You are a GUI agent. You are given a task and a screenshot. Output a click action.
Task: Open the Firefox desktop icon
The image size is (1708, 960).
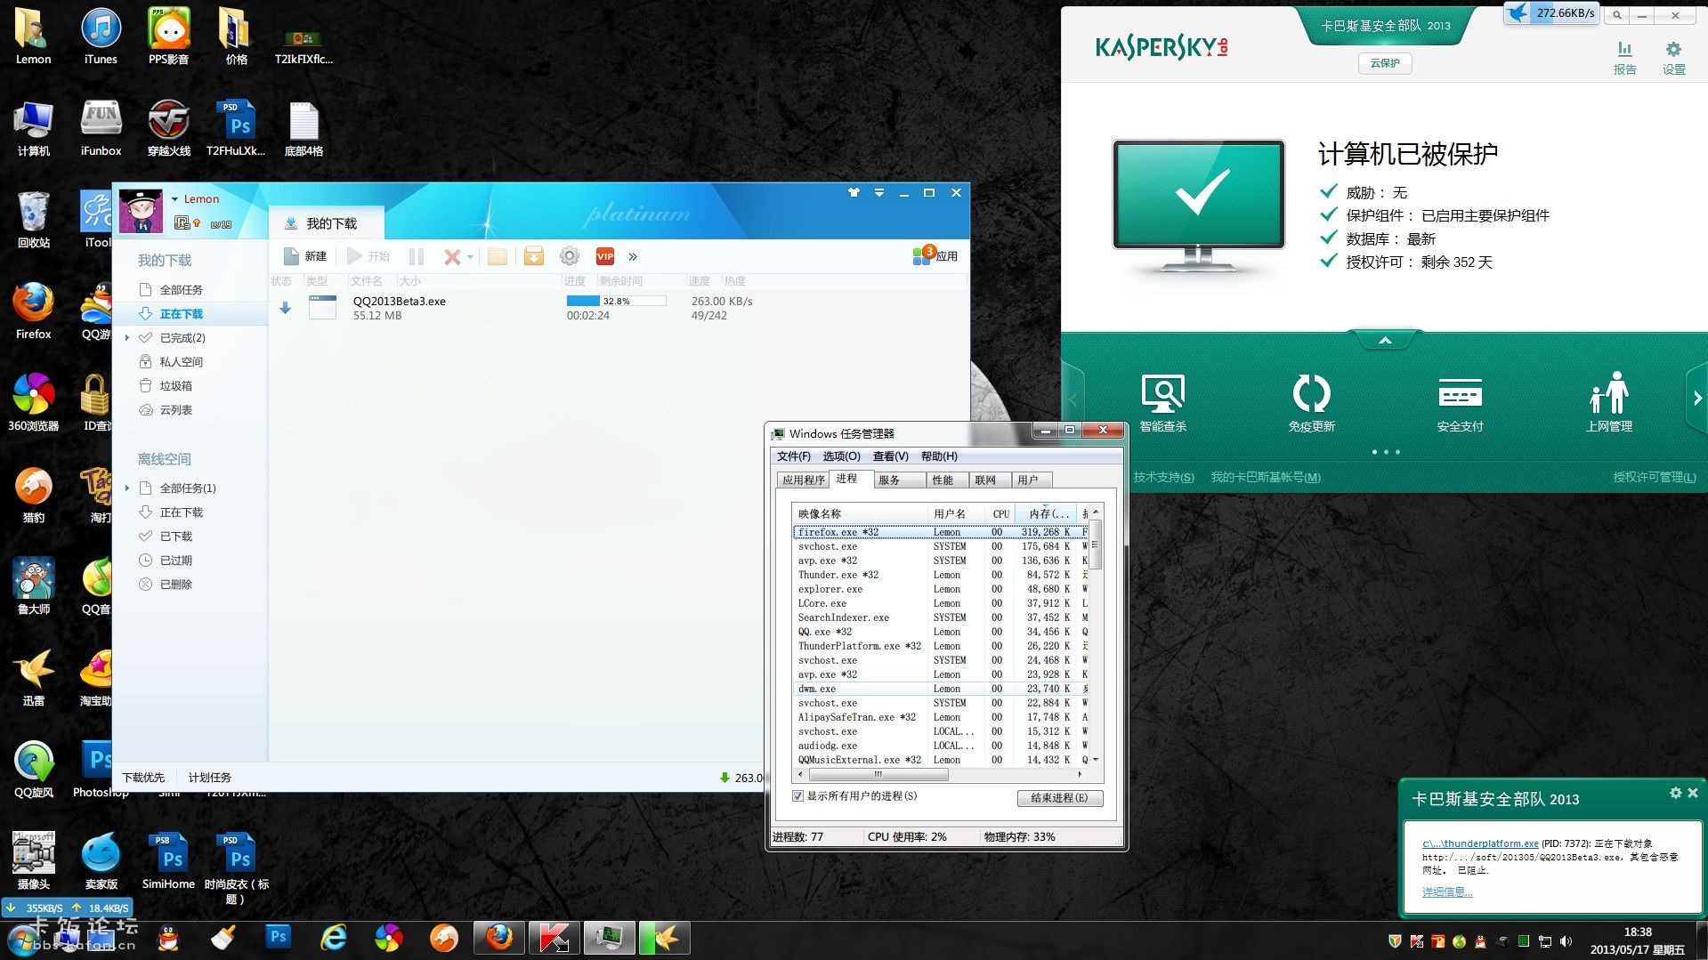point(33,311)
